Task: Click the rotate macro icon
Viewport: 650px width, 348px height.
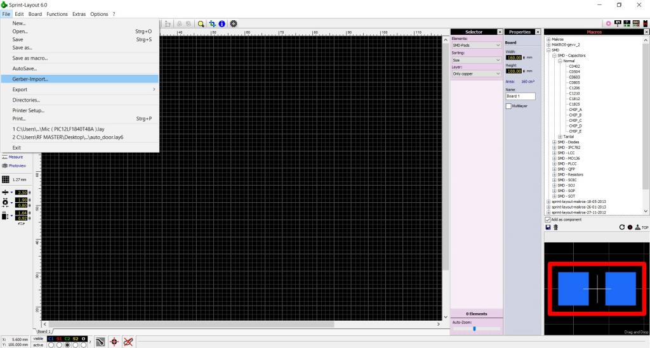Action: click(x=621, y=227)
